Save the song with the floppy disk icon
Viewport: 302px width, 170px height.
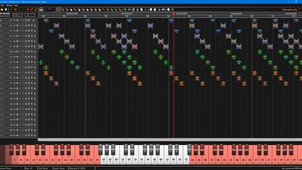tap(6, 9)
